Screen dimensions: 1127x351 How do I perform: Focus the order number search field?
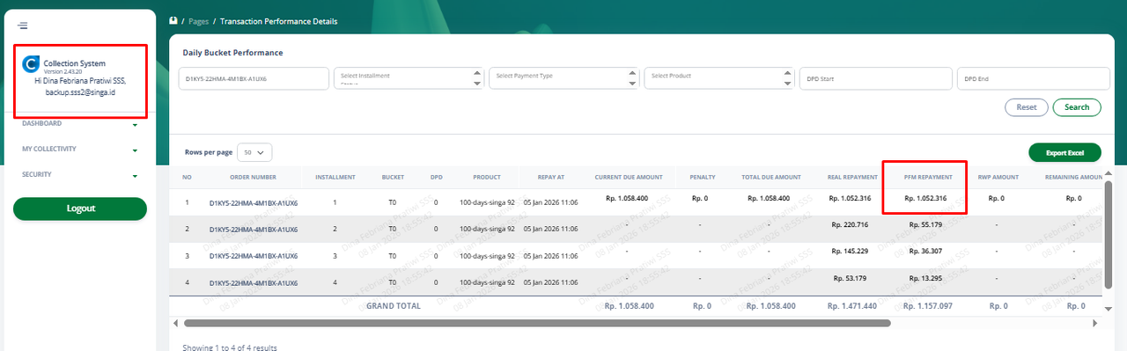(254, 78)
